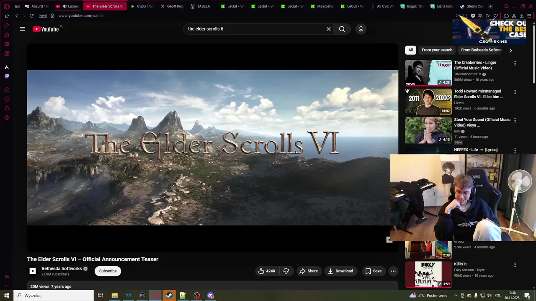The height and width of the screenshot is (301, 536).
Task: Open the Todd Howard mismanaged video title
Action: pos(479,94)
